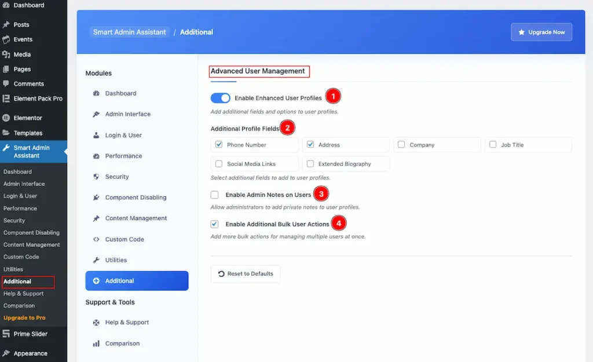Click the Help & Support lifebuoy icon

[97, 322]
